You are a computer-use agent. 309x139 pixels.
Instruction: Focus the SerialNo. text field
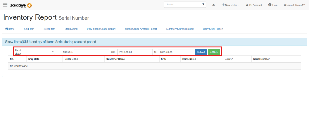pos(91,52)
